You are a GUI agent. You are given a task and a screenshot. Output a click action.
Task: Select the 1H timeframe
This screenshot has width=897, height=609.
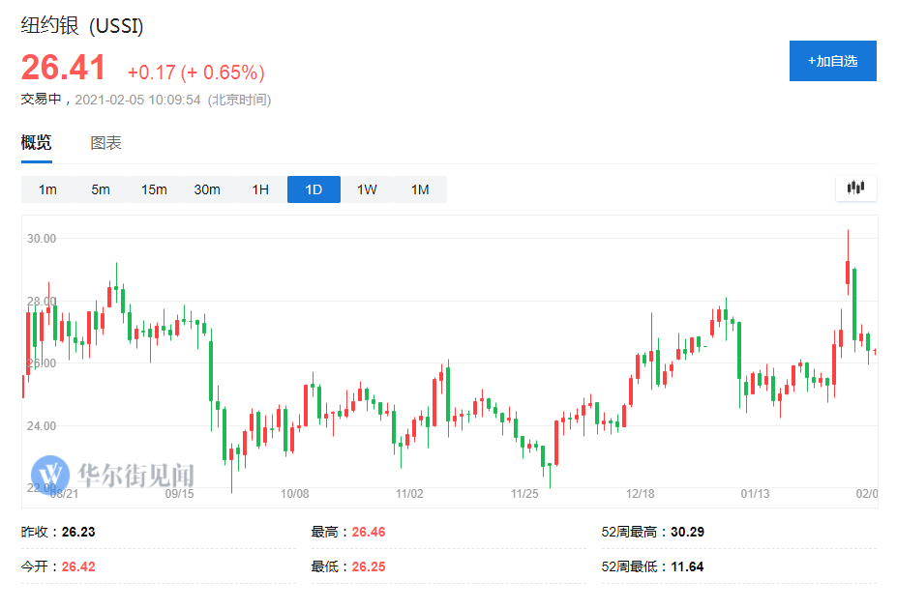(260, 189)
